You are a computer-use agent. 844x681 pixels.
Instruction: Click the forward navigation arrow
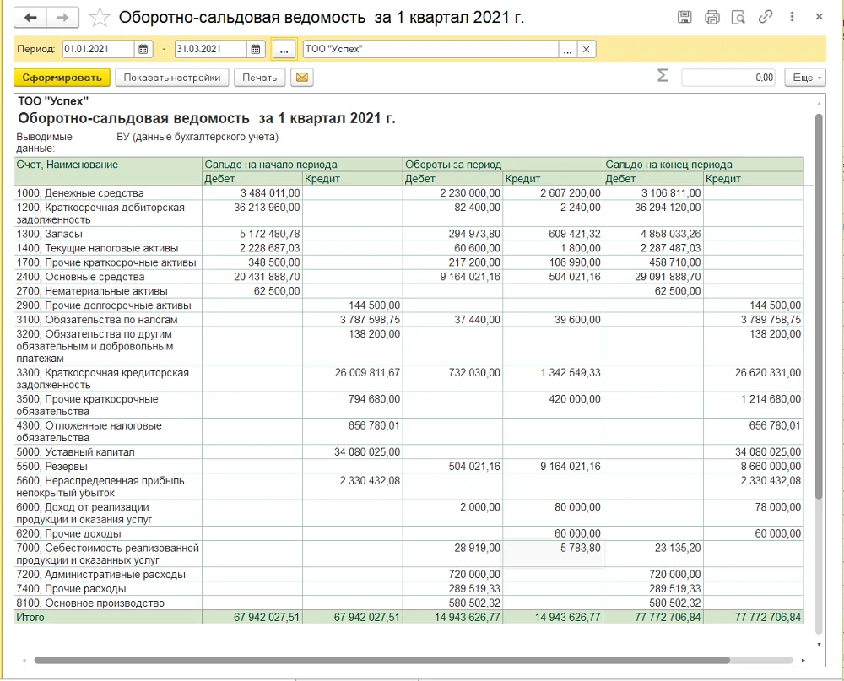click(62, 18)
